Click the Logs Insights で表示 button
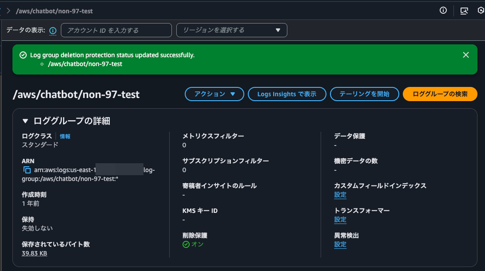The height and width of the screenshot is (271, 485). coord(287,94)
